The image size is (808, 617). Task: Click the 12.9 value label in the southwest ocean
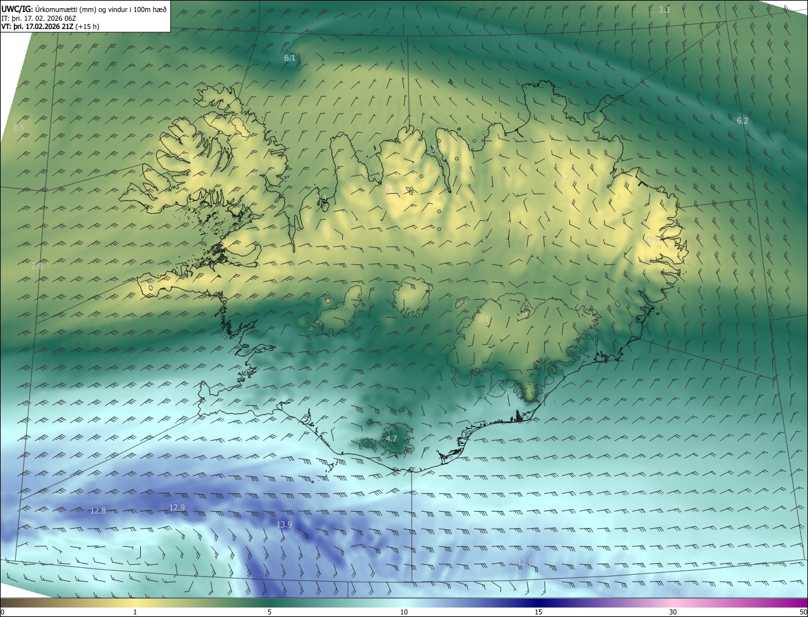pos(177,507)
